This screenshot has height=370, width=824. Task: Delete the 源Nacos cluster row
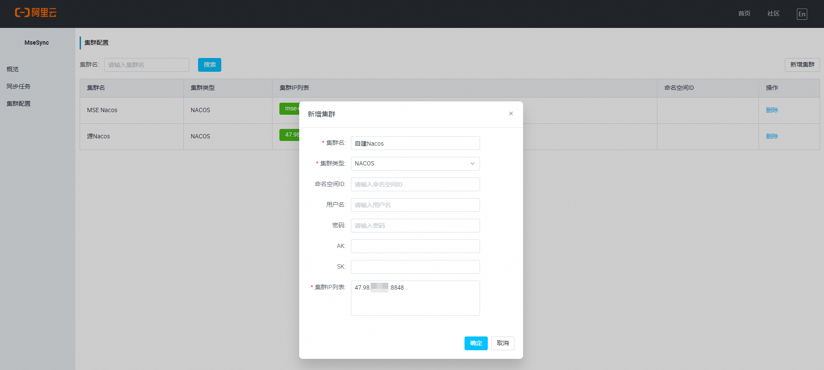pos(771,136)
